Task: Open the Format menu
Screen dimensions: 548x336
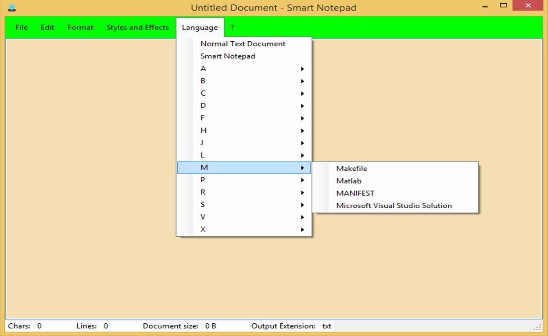Action: pyautogui.click(x=80, y=27)
